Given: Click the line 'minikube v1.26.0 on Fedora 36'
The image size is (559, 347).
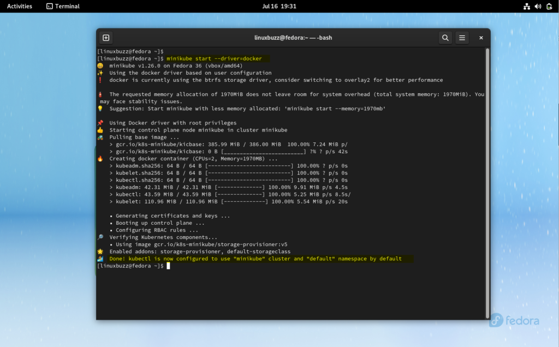Looking at the screenshot, I should click(176, 65).
